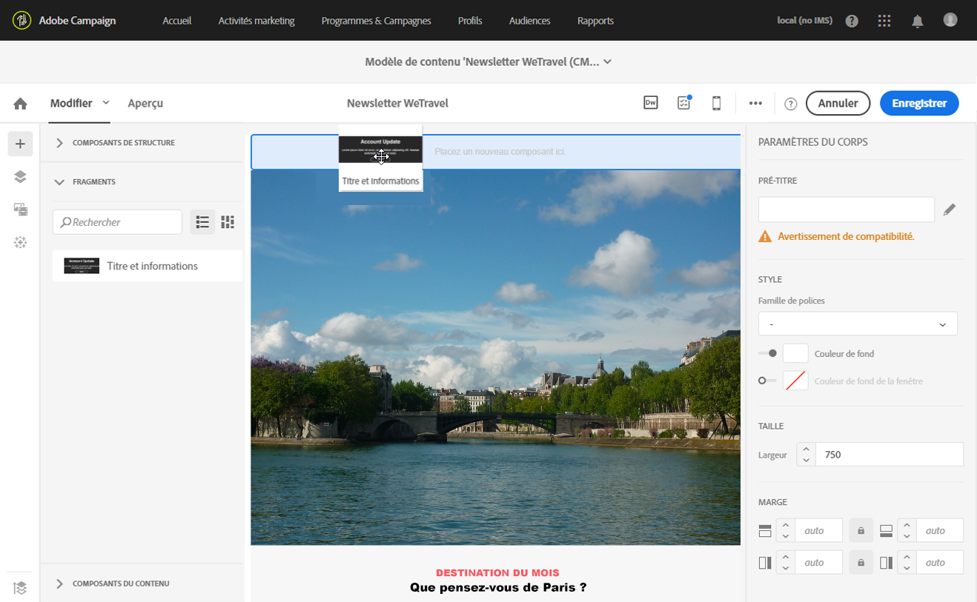The width and height of the screenshot is (977, 602).
Task: Click the home icon in the editor toolbar
Action: [20, 104]
